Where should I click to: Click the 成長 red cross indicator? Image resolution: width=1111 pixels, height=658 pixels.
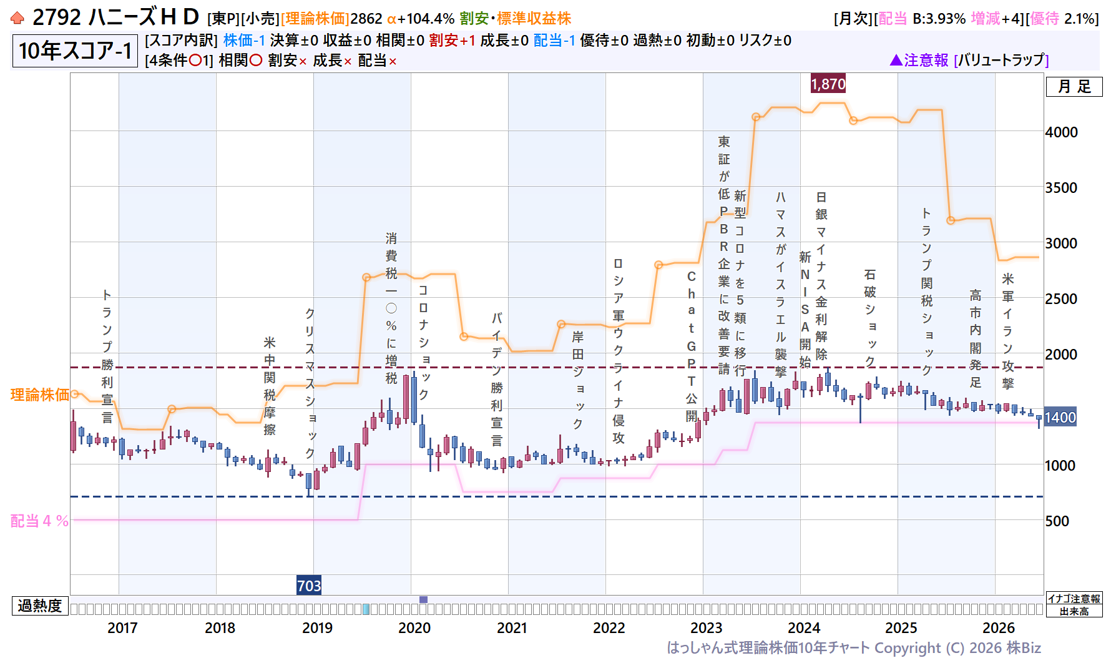pos(348,61)
